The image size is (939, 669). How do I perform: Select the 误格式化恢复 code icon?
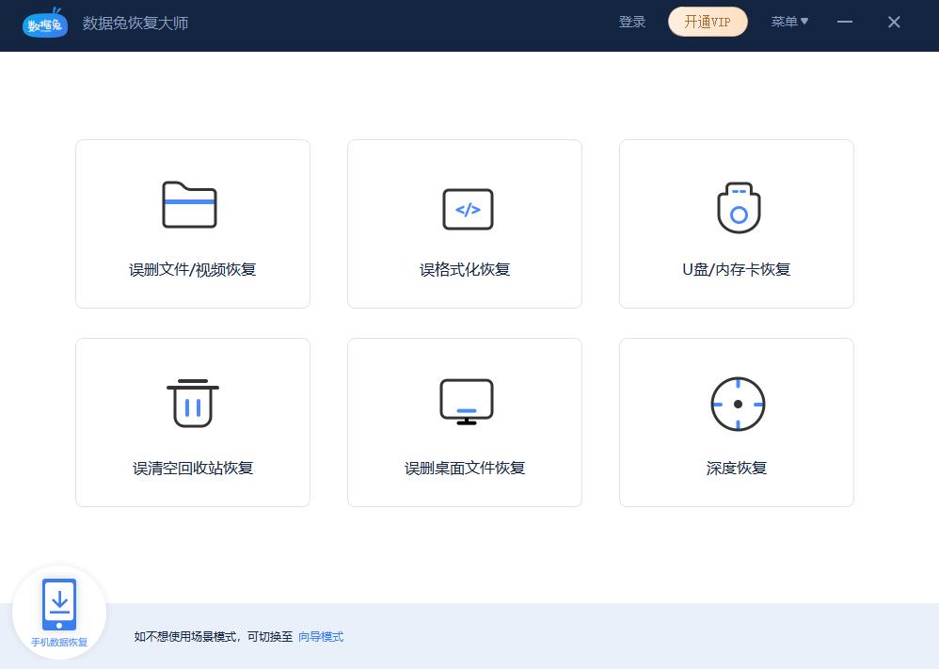point(465,209)
